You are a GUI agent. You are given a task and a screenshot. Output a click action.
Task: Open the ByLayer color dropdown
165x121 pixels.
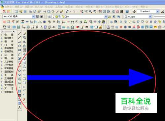[x=150, y=16]
